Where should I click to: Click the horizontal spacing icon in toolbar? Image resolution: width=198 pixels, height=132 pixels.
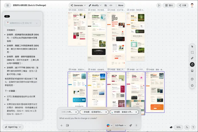click(x=111, y=5)
